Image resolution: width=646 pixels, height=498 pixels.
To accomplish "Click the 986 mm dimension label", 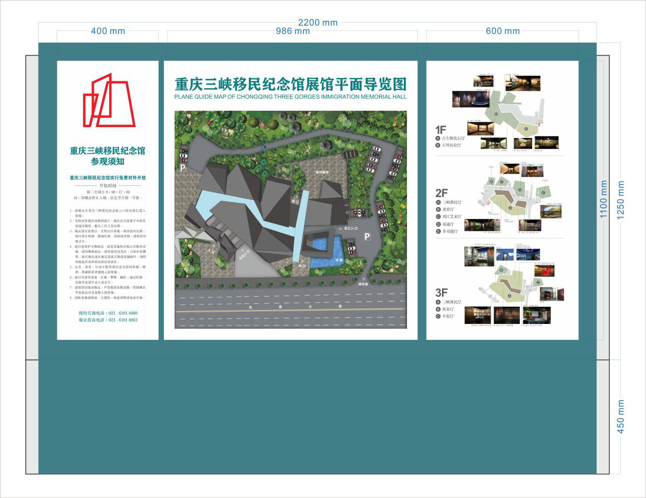I will (293, 31).
